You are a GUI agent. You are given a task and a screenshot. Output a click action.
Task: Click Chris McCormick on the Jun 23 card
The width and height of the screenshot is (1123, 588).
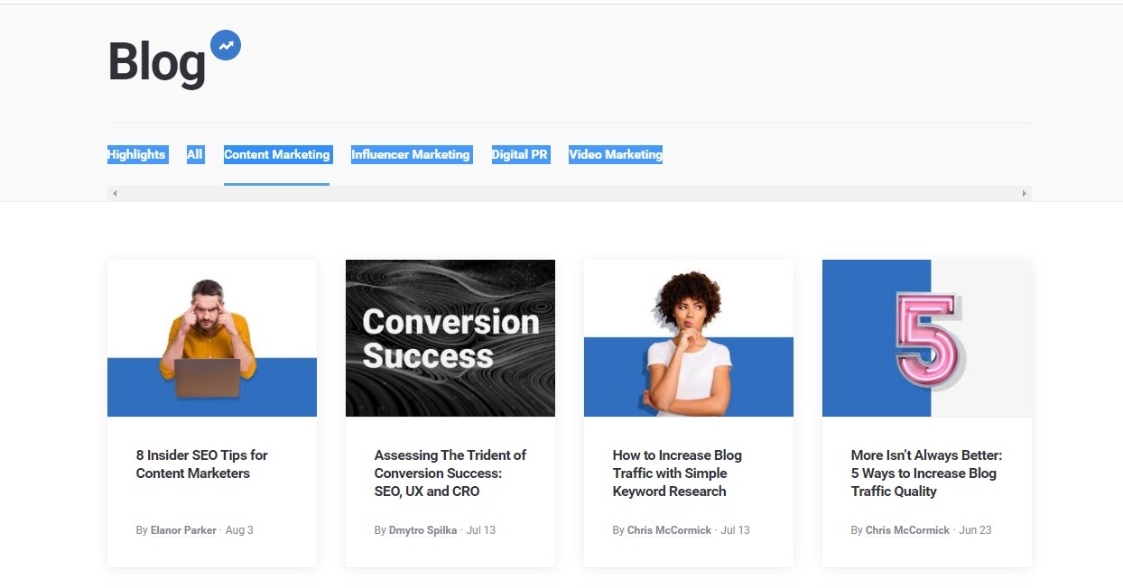[x=907, y=530]
